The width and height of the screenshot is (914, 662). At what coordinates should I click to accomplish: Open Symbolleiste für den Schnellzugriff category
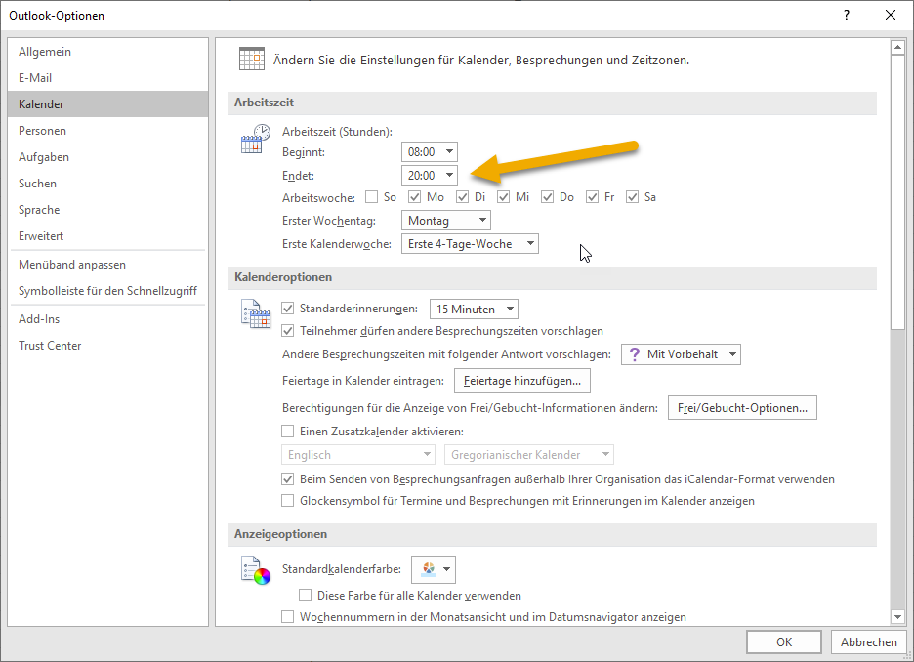pyautogui.click(x=107, y=290)
